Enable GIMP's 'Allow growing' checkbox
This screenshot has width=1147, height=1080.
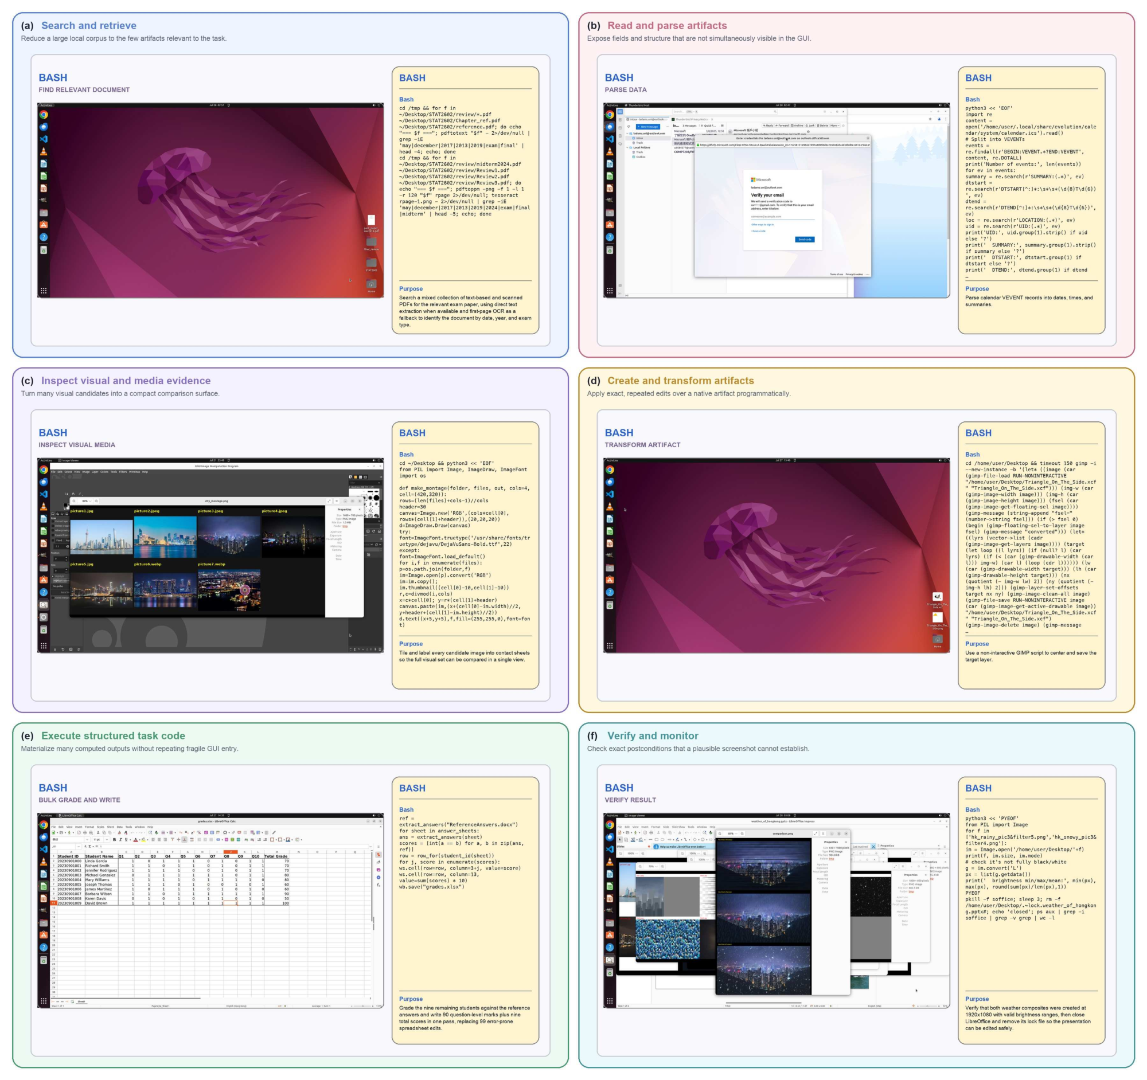point(53,530)
